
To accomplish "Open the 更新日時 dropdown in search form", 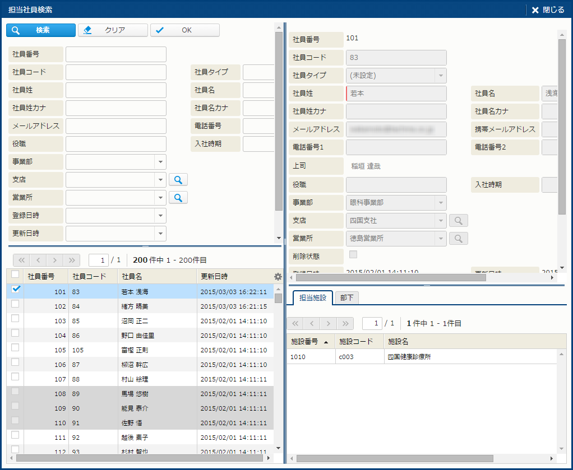I will [x=160, y=234].
